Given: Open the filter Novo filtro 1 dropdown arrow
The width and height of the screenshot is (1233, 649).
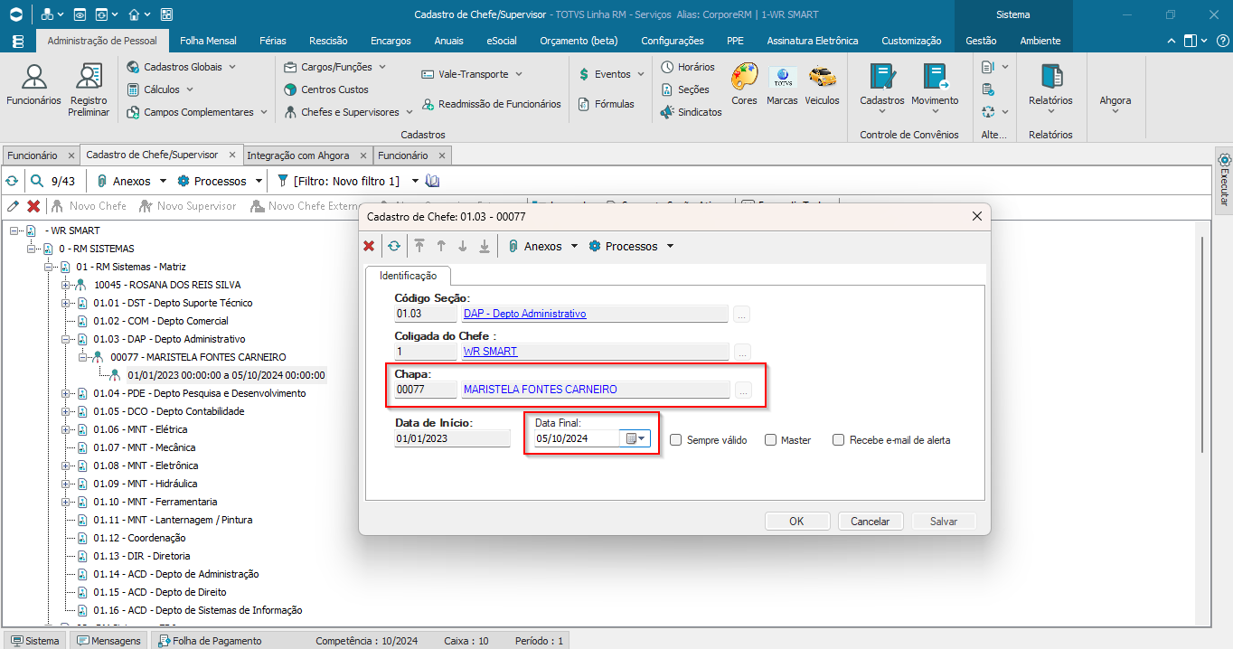Looking at the screenshot, I should pos(415,181).
